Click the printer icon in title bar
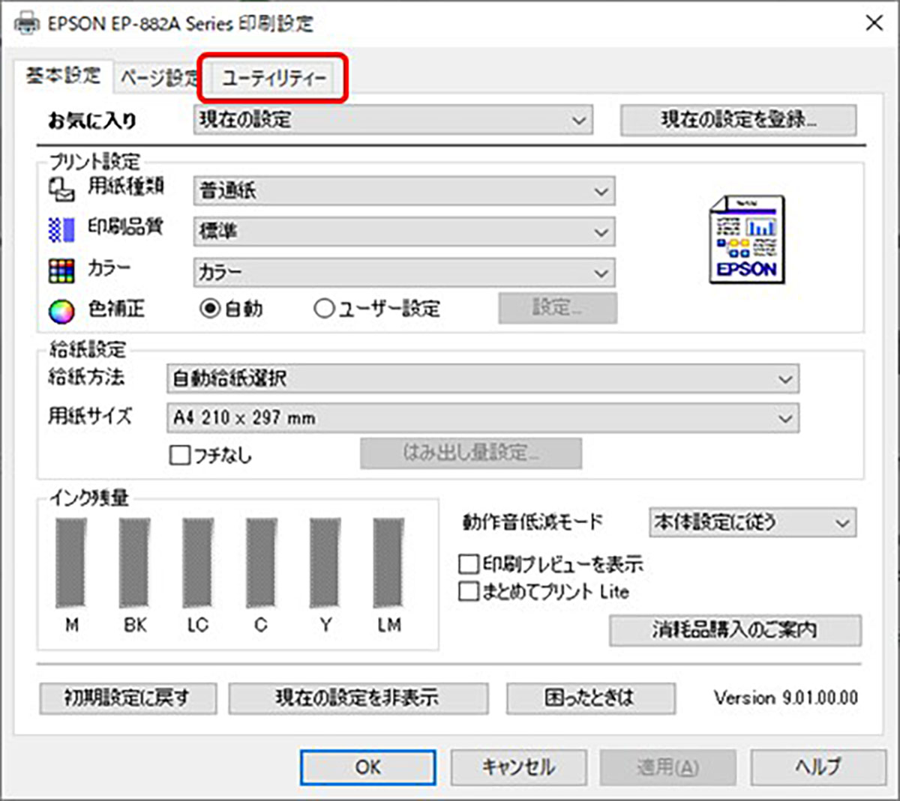 [26, 22]
